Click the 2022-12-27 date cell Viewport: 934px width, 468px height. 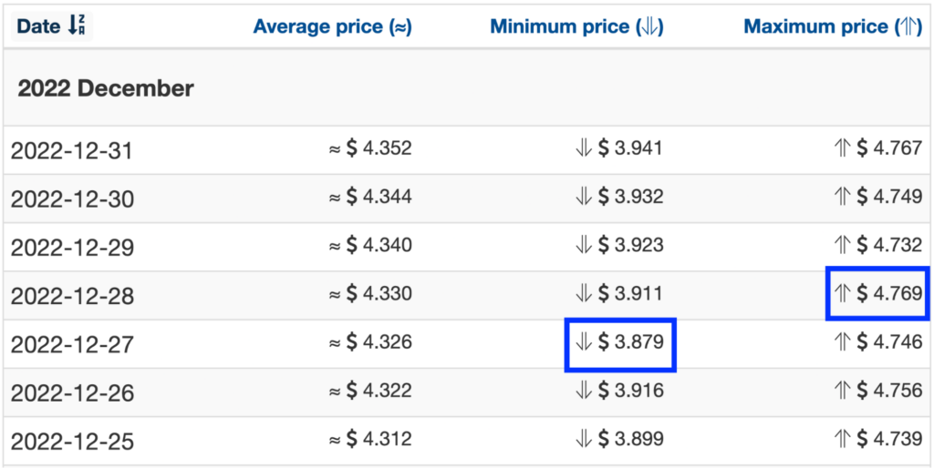72,344
